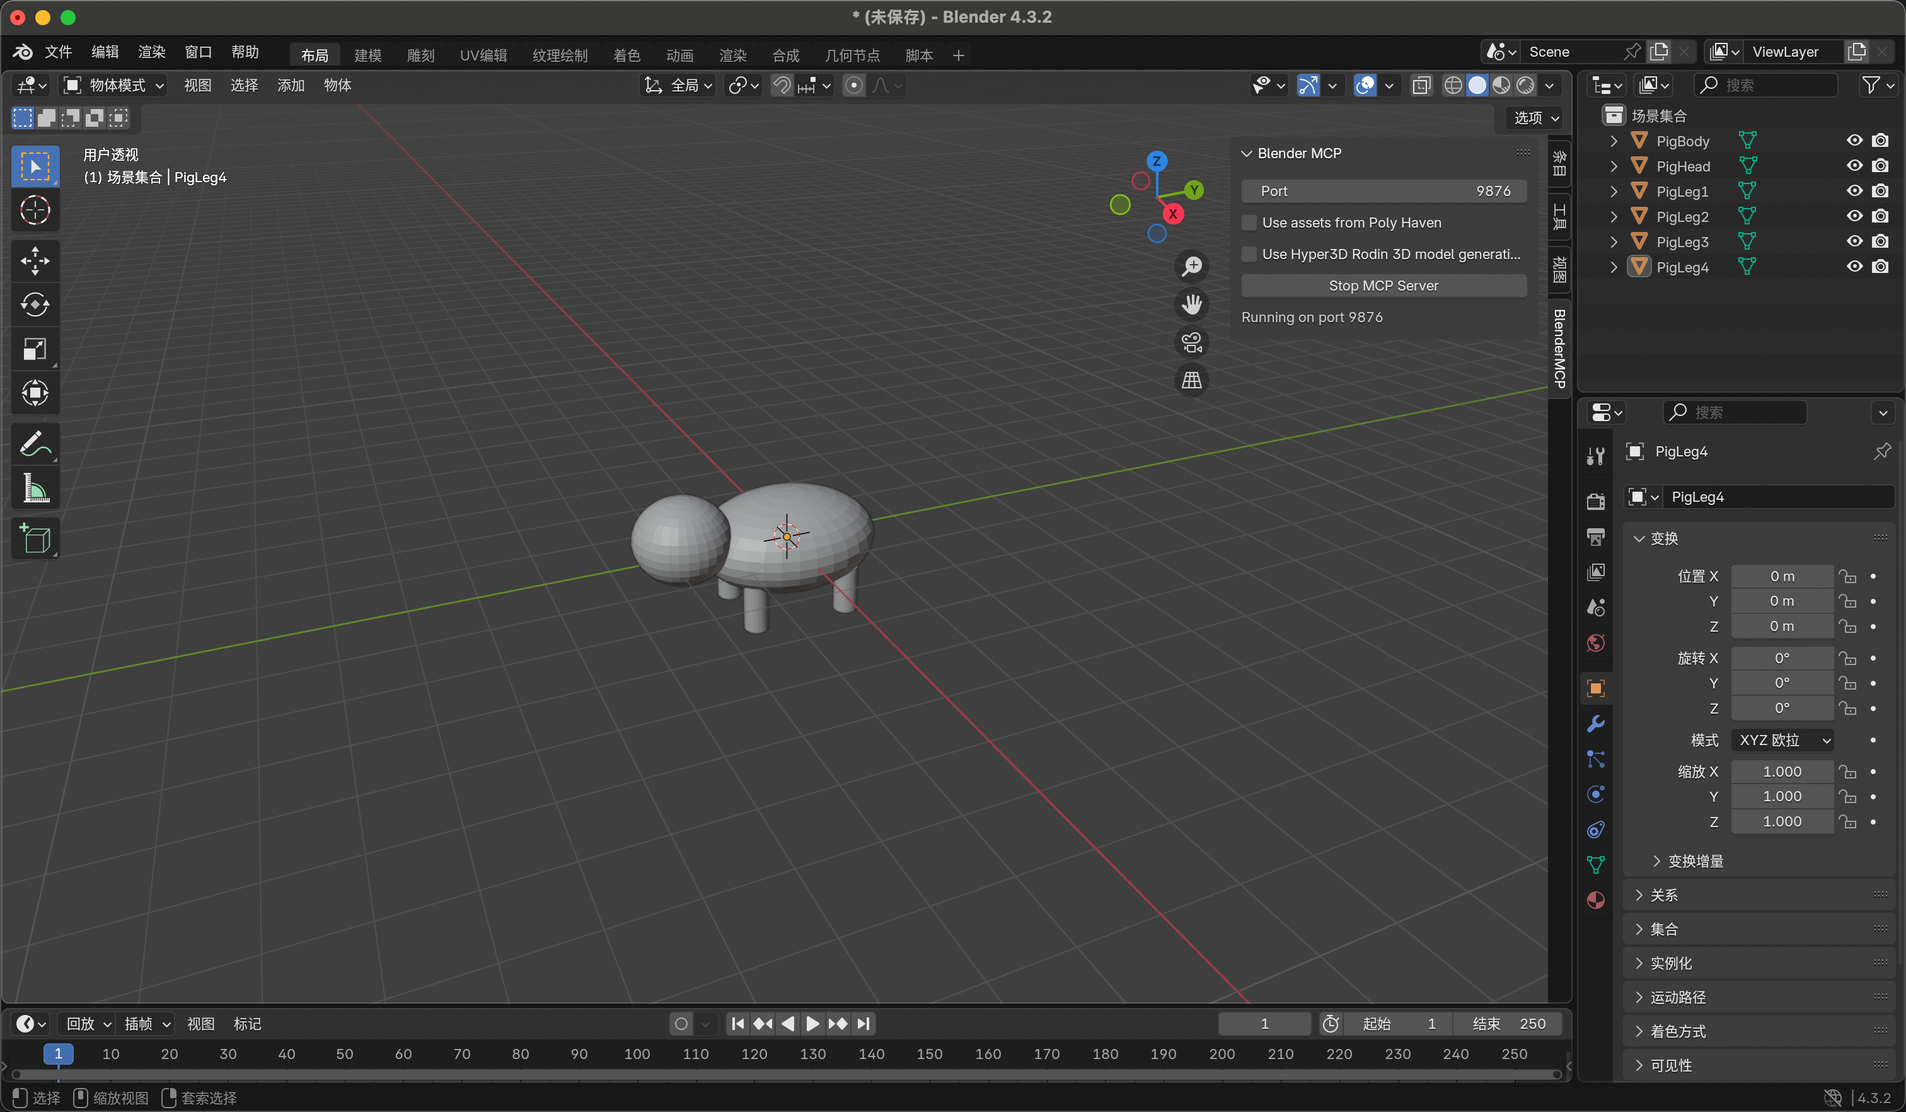
Task: Click the outliner search field
Action: click(1765, 86)
